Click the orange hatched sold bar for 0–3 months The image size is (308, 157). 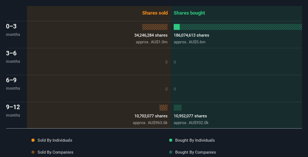155,27
